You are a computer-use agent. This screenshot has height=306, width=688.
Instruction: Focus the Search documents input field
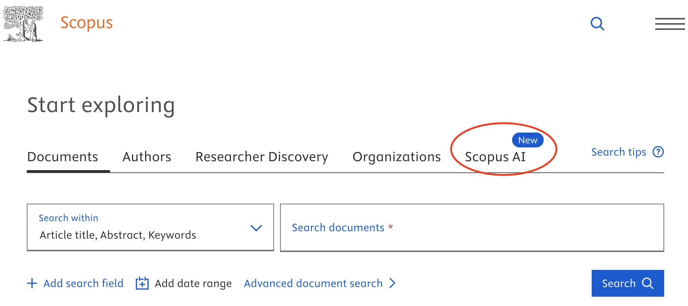(x=472, y=228)
